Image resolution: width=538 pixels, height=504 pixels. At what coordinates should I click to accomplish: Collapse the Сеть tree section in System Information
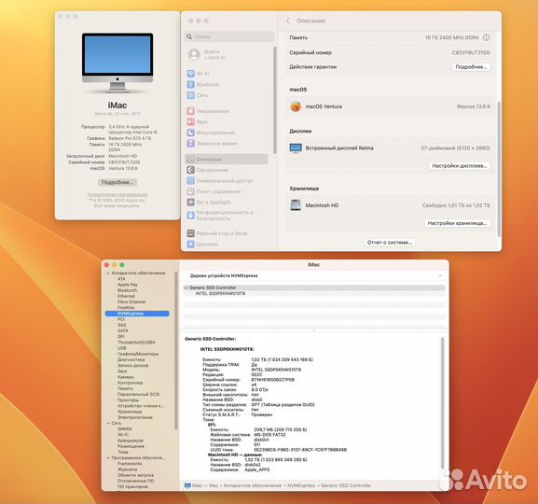coord(108,423)
